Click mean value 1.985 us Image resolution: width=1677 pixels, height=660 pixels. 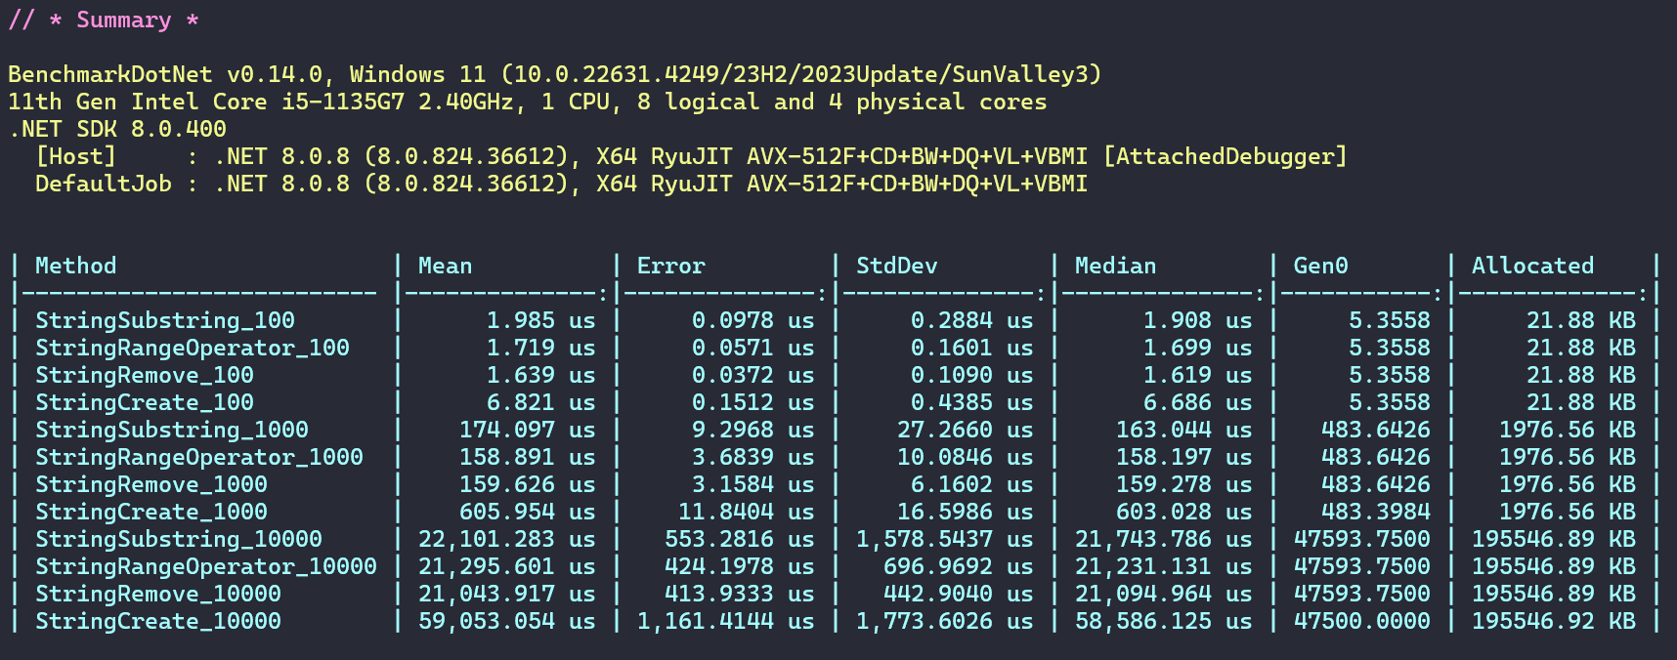541,320
